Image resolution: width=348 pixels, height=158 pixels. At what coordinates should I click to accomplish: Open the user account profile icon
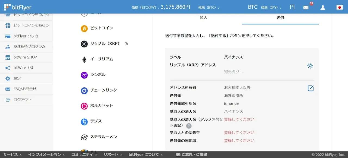coord(323,7)
